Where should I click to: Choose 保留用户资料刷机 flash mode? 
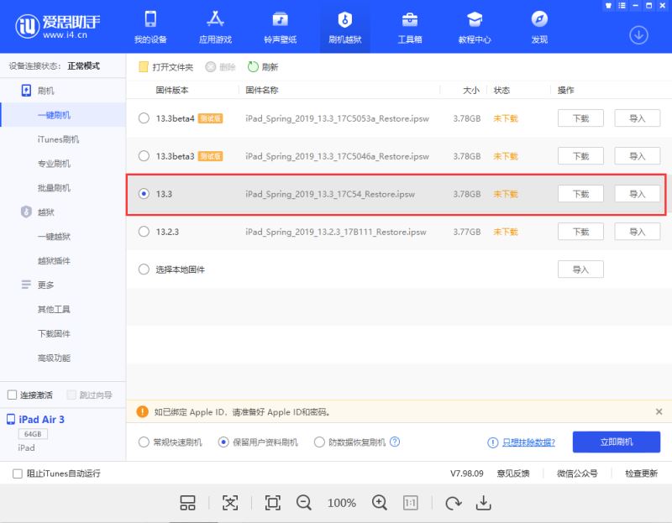223,442
